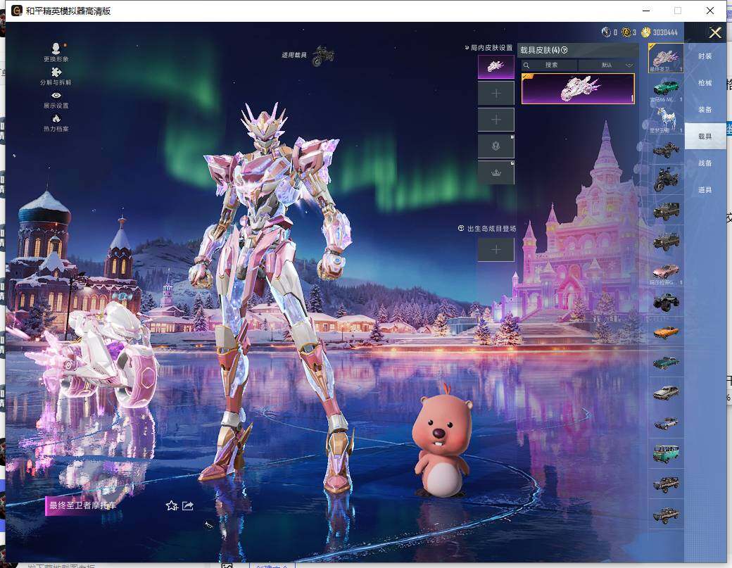This screenshot has height=568, width=732.
Task: Select the white and blue sedan vehicle
Action: [x=666, y=423]
